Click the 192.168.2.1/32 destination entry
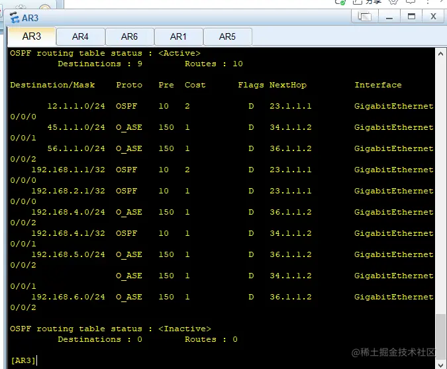 (68, 191)
